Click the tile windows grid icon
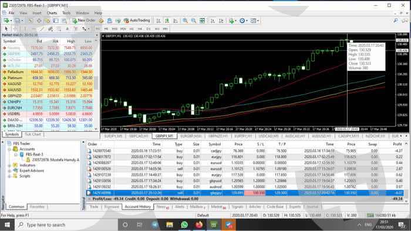 [x=202, y=21]
